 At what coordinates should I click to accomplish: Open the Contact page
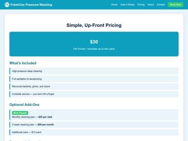161,5
